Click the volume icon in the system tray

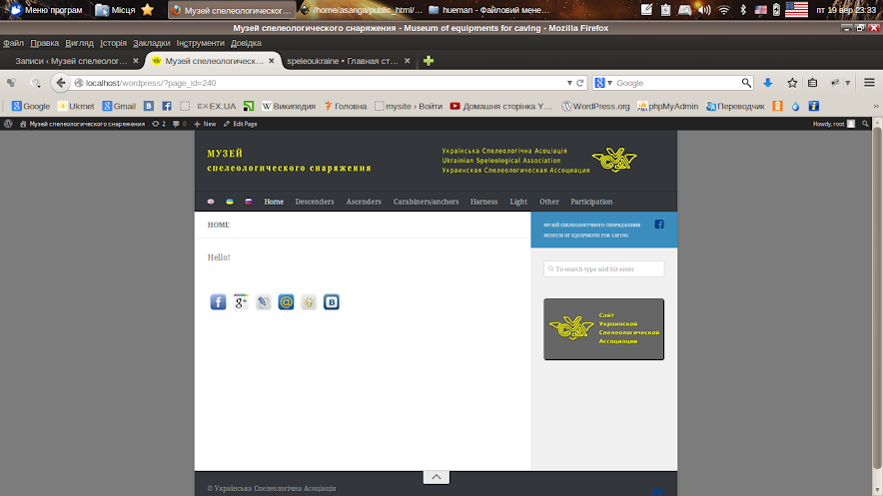pos(704,10)
